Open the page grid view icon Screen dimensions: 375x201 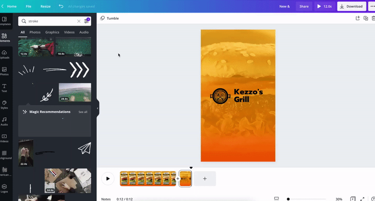353,199
